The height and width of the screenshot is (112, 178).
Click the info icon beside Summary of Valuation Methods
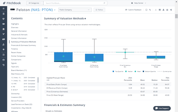(85, 19)
